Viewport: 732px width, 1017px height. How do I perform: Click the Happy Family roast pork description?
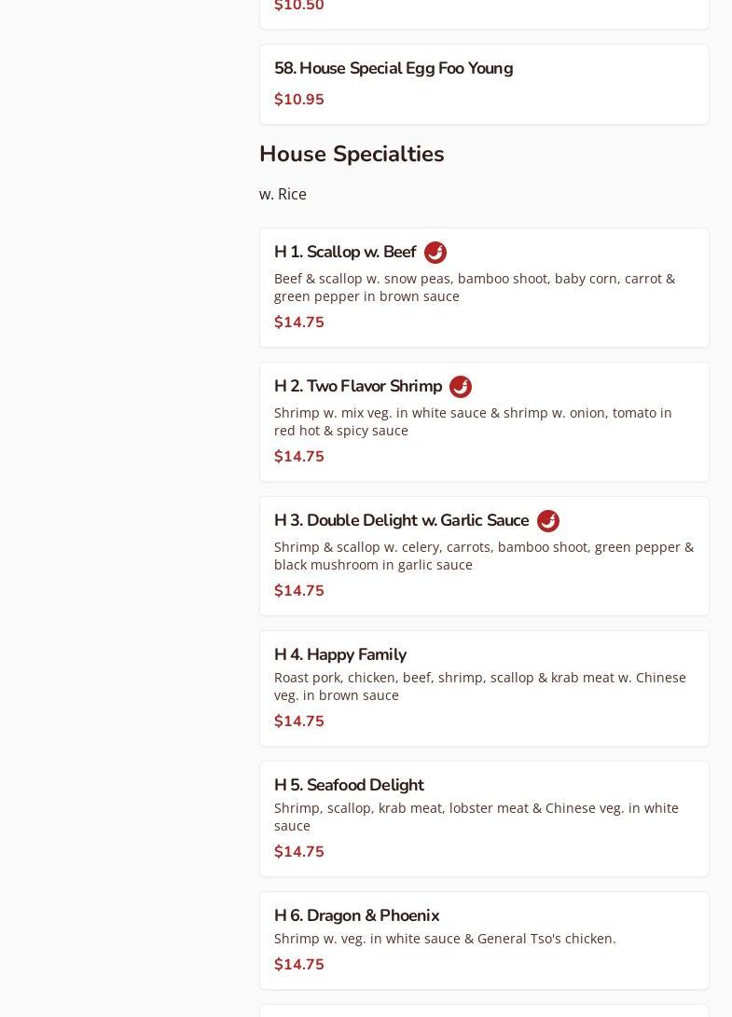(479, 686)
